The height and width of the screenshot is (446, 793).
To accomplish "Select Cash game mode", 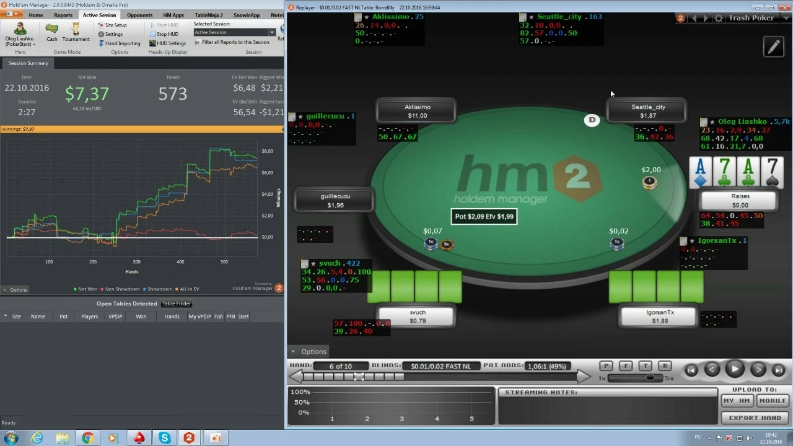I will pos(52,32).
